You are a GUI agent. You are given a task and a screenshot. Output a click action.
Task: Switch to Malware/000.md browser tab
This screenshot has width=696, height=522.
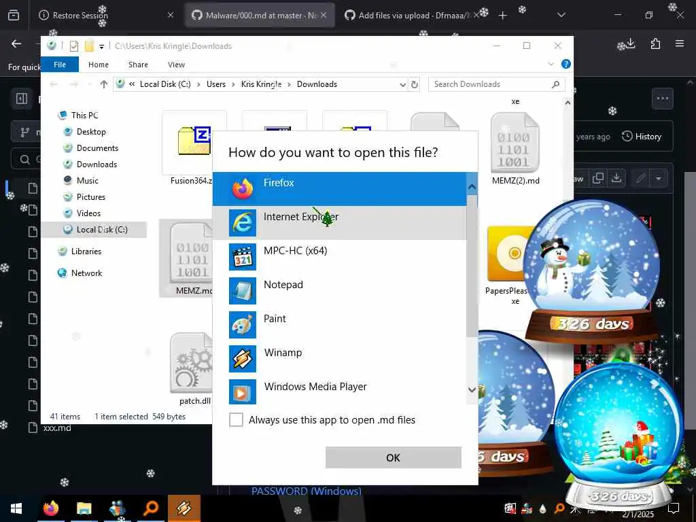[260, 15]
